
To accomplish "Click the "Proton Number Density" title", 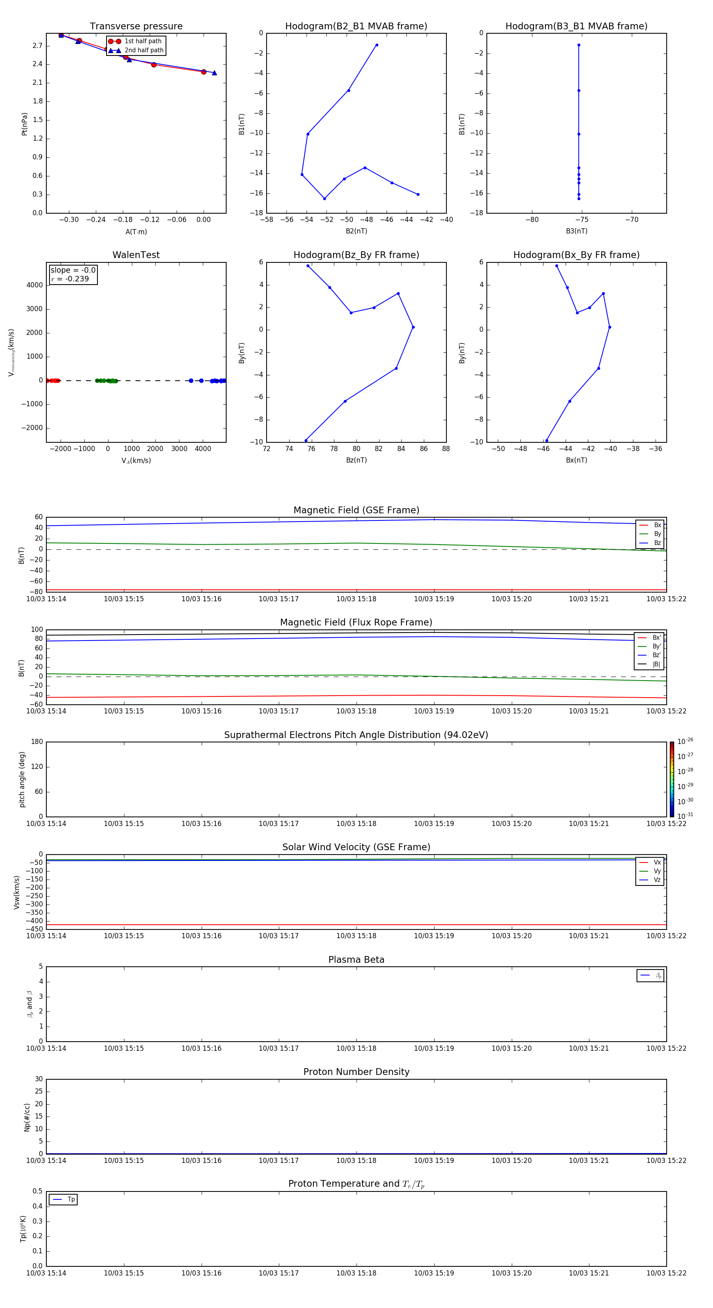I will (x=356, y=1072).
